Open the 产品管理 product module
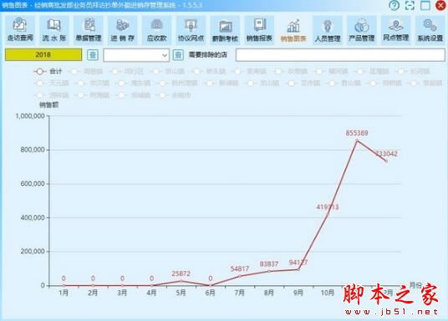 [362, 30]
